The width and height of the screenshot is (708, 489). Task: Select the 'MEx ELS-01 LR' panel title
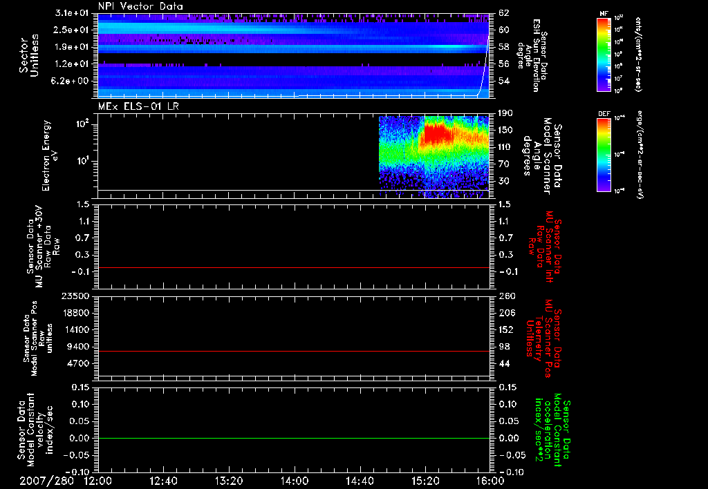138,106
